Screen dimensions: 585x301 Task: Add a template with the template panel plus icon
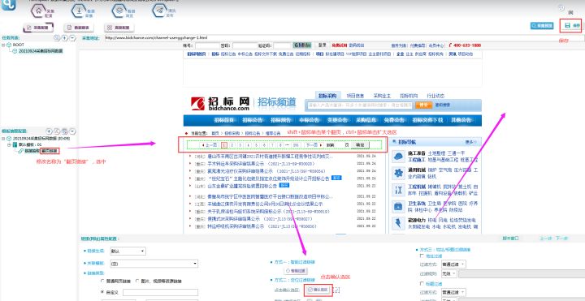49,131
